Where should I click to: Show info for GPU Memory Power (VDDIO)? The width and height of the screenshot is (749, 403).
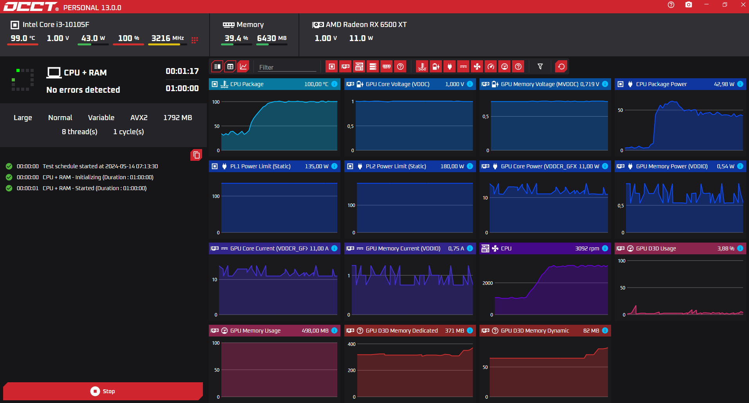coord(740,166)
